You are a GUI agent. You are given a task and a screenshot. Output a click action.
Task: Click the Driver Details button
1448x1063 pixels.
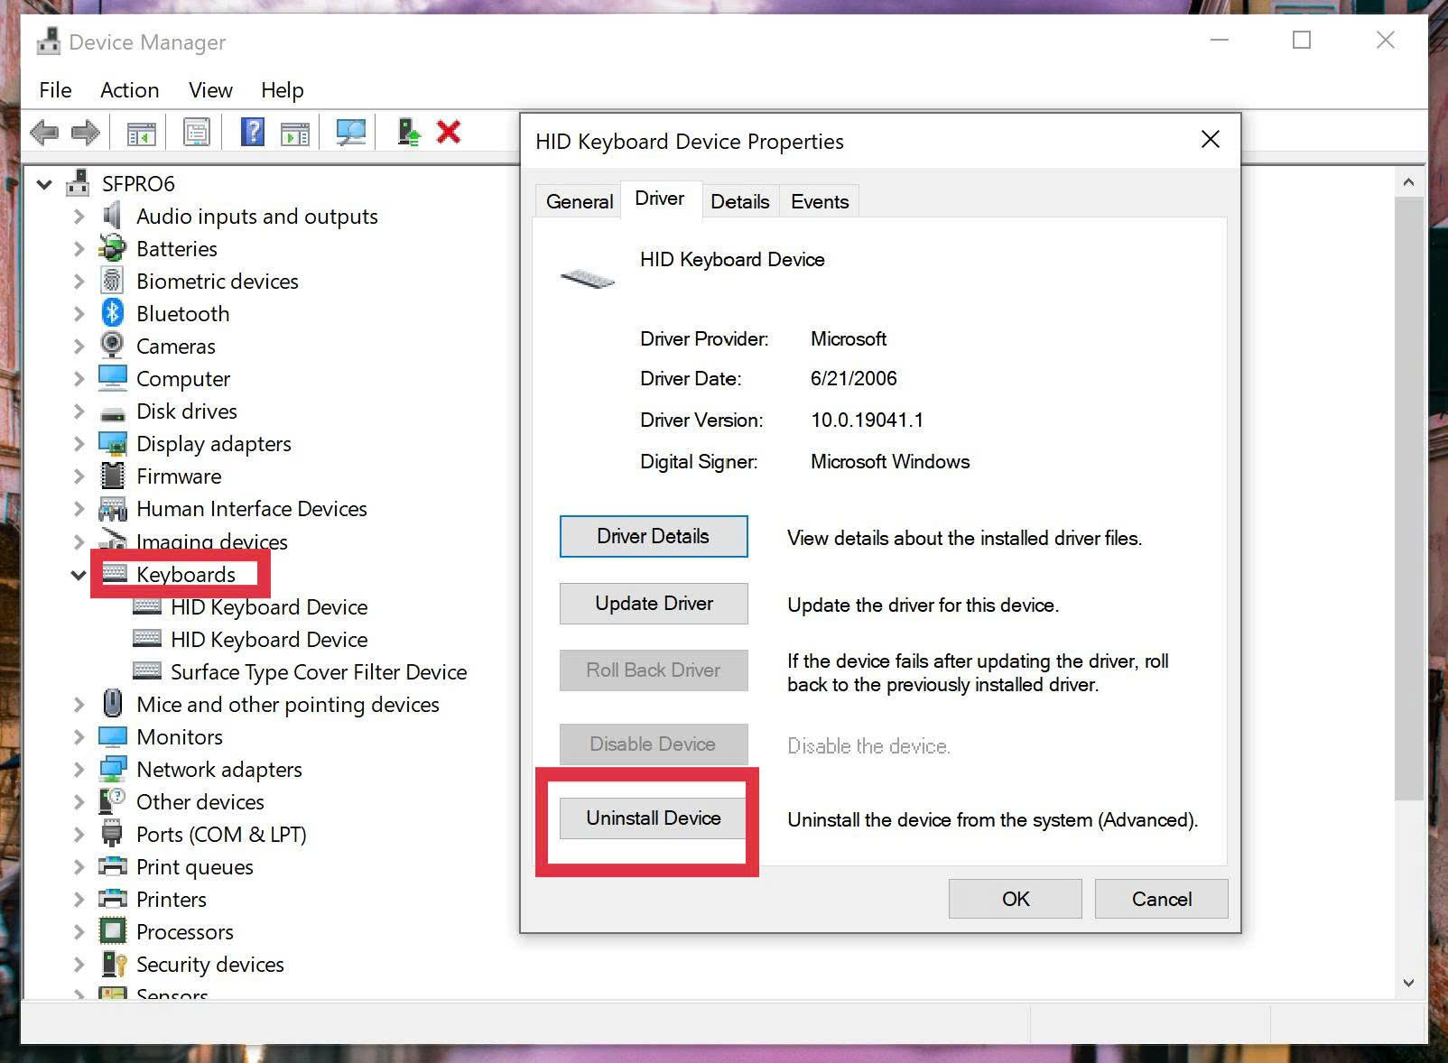click(x=653, y=537)
